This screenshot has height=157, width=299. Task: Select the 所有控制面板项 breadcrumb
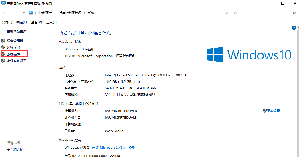pyautogui.click(x=70, y=13)
